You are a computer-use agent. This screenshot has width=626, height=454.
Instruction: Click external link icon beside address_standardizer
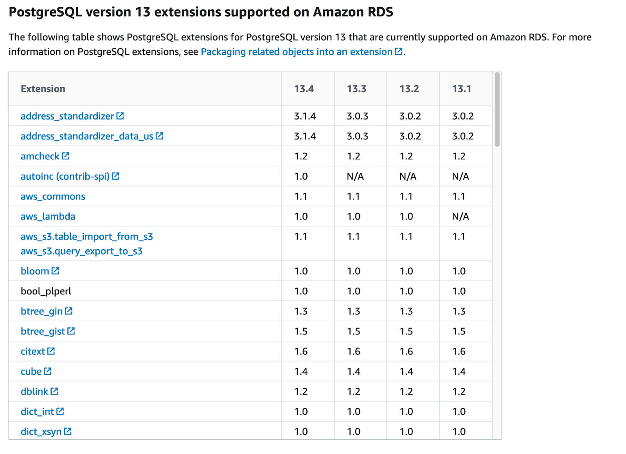click(120, 116)
